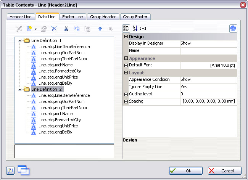Click the Display in Designer value Show

pos(208,43)
